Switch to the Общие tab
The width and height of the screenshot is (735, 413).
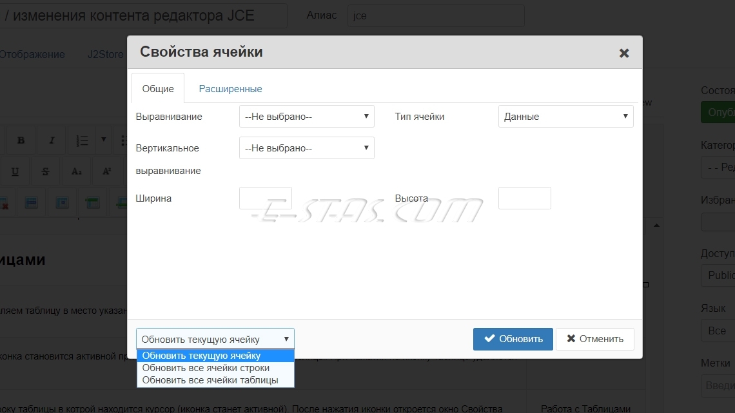pos(158,88)
